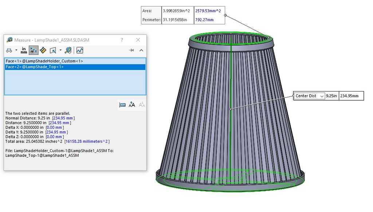373x212 pixels.
Task: Open Units/Precision in-mm settings
Action: (x=24, y=50)
